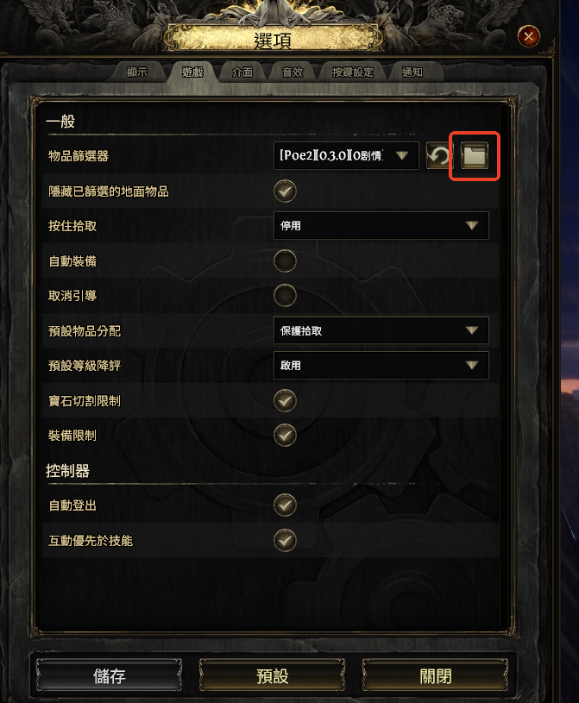
Task: Click the 預設 reset button
Action: [x=272, y=675]
